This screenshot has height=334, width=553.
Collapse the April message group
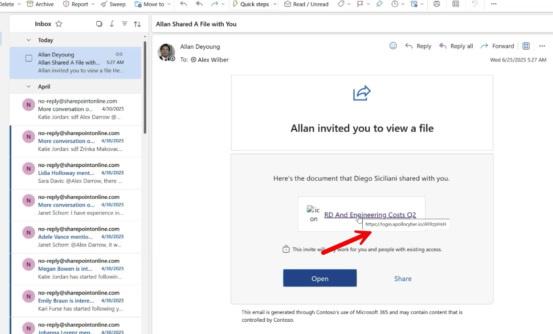[29, 86]
